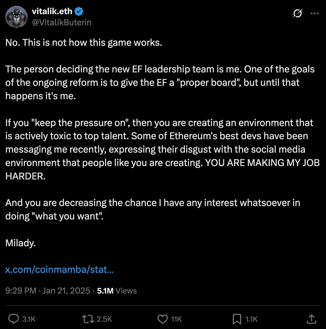Click the 9:29 PM Jan 21, 2025 timestamp
This screenshot has height=329, width=326.
tap(48, 291)
